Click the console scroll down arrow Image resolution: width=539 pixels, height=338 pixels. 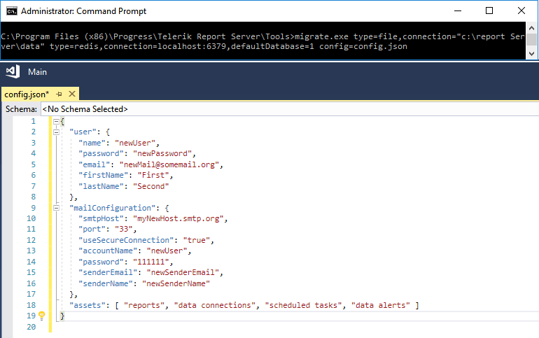[532, 54]
